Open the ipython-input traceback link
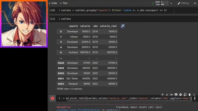This screenshot has width=198, height=111. coord(78,110)
